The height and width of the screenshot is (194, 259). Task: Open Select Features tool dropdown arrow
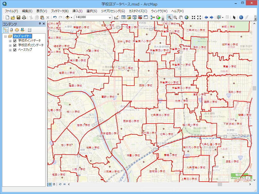tap(223, 17)
